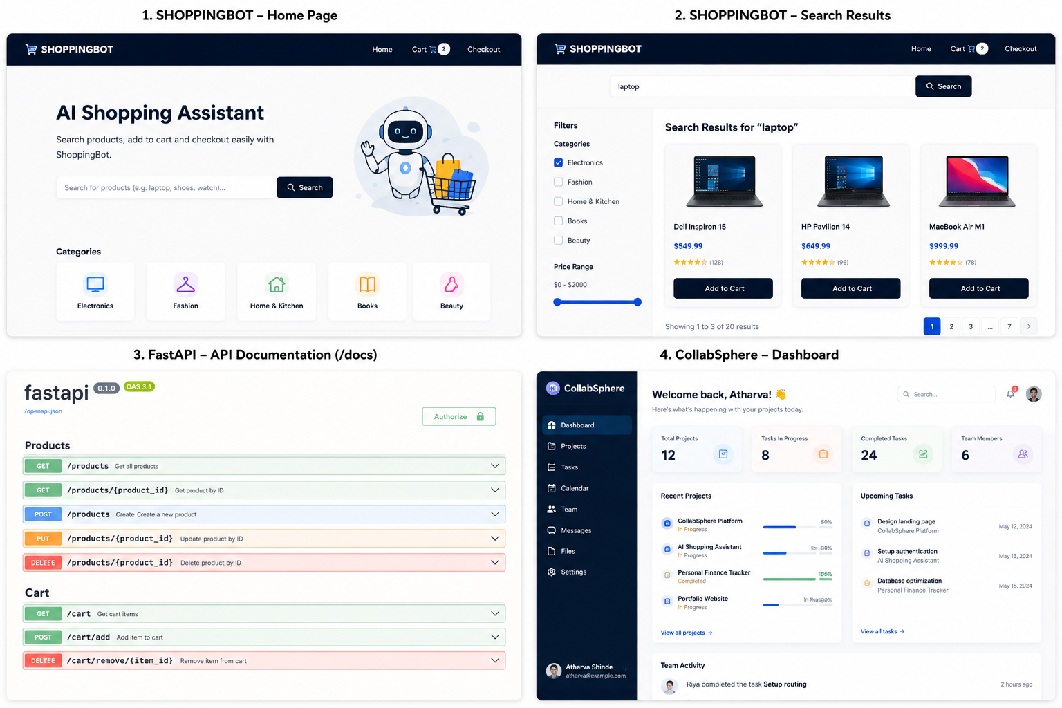Viewport: 1062px width, 708px height.
Task: Click the CollabSphere Platform icon in Recent Projects
Action: (x=667, y=523)
